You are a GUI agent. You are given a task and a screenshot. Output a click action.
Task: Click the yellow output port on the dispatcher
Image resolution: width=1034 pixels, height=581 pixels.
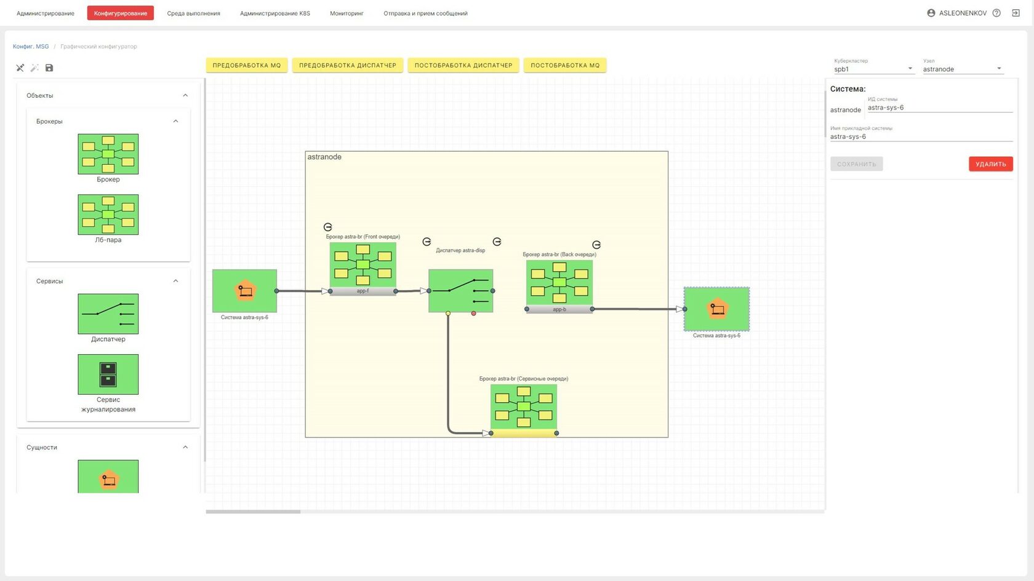click(448, 314)
